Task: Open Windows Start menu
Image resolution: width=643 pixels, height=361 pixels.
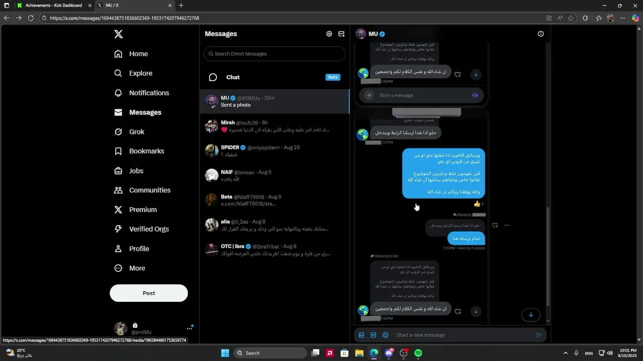Action: tap(225, 353)
